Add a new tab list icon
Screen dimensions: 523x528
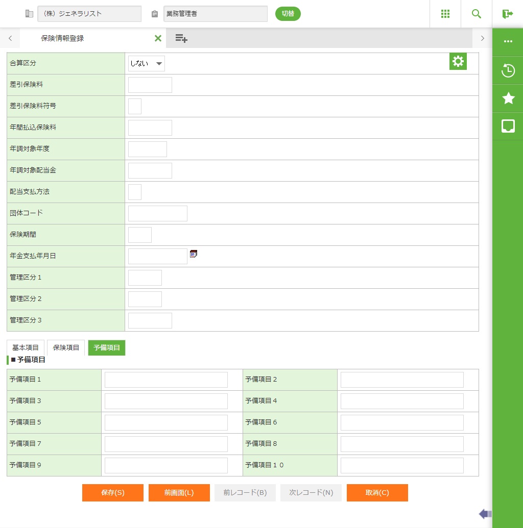click(x=181, y=38)
